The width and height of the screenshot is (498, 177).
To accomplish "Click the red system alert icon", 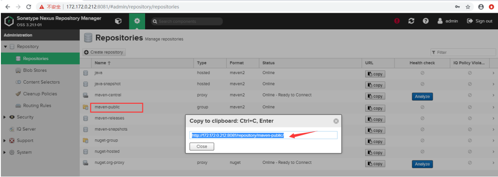I will coord(397,21).
